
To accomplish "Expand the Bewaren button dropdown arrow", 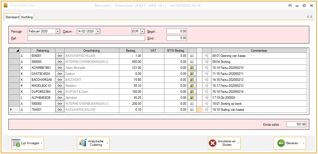I will 304,143.
